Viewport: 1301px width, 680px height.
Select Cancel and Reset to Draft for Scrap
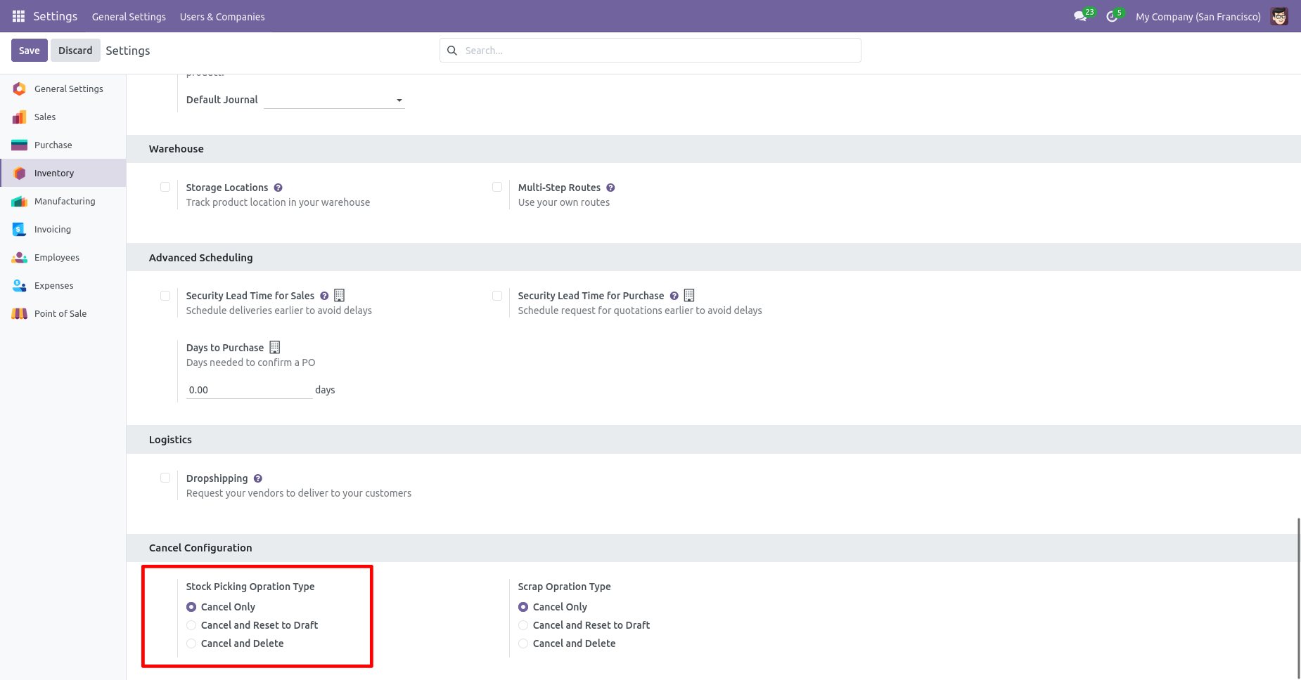[523, 625]
